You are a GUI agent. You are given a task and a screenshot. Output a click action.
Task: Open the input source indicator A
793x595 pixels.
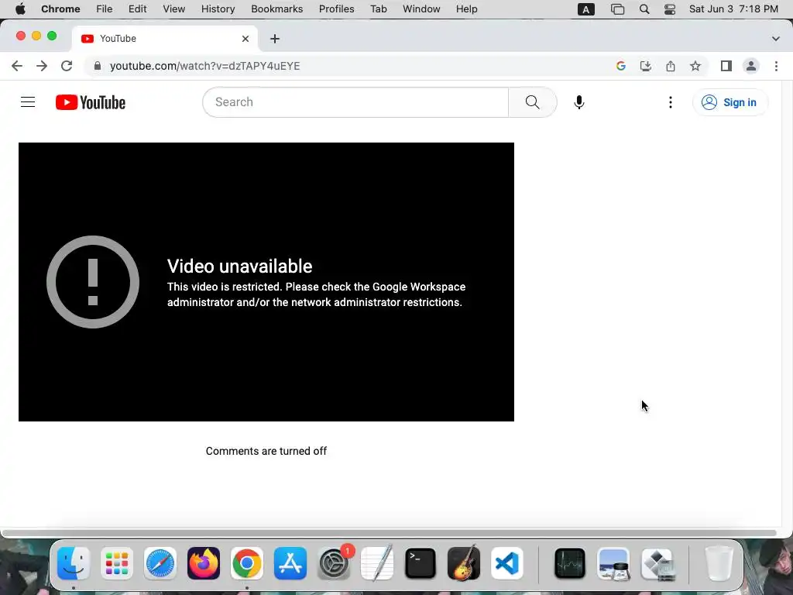pyautogui.click(x=585, y=9)
